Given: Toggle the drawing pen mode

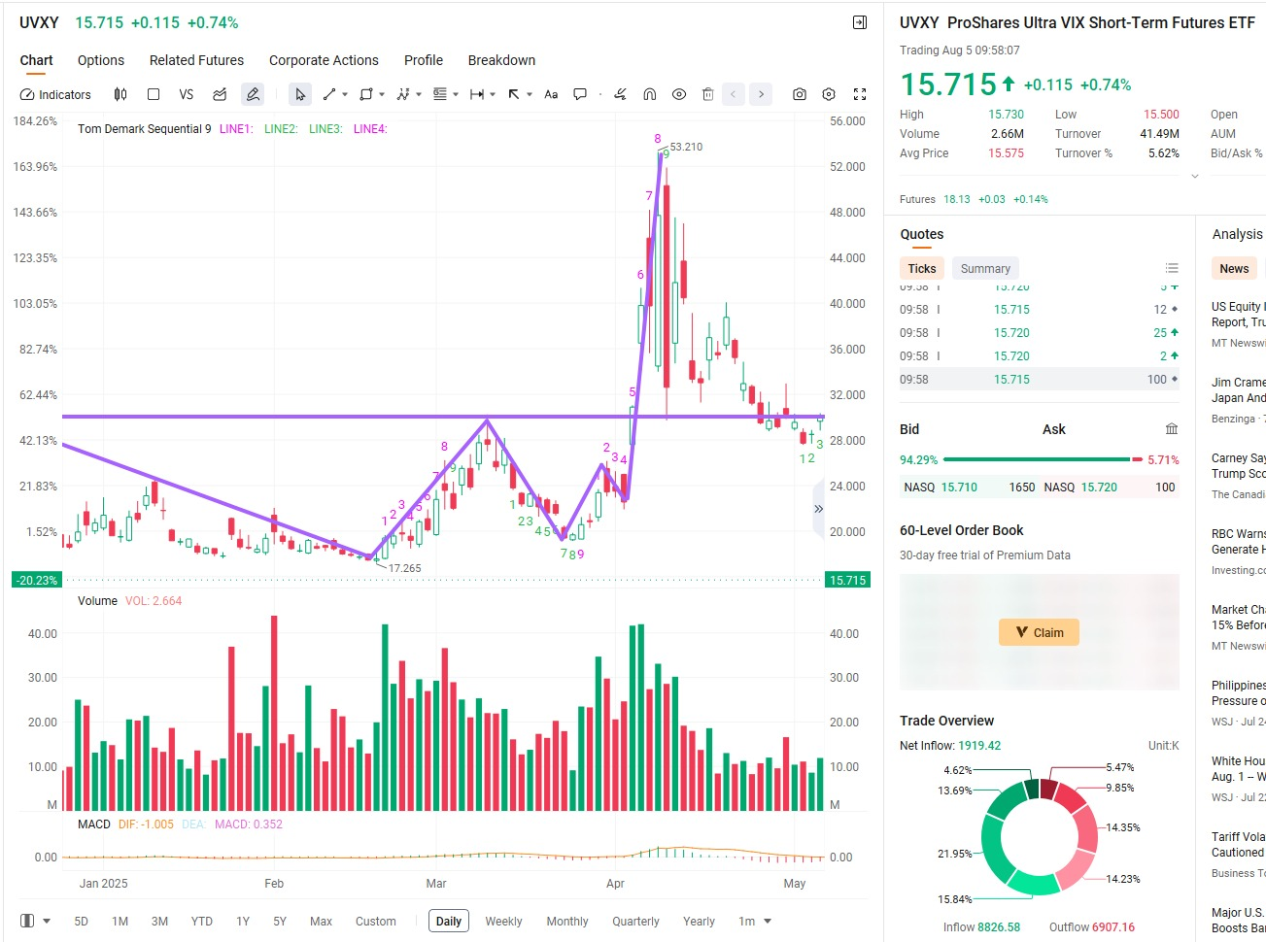Looking at the screenshot, I should point(253,94).
